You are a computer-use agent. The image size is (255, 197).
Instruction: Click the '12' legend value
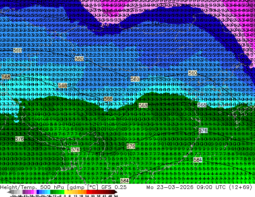coord(76,196)
